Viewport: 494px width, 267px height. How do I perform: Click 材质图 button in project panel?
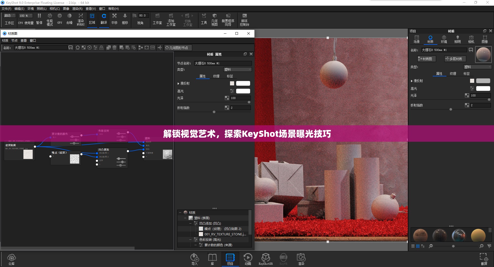coord(427,59)
